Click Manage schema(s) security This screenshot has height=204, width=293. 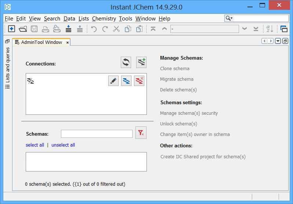click(x=189, y=113)
